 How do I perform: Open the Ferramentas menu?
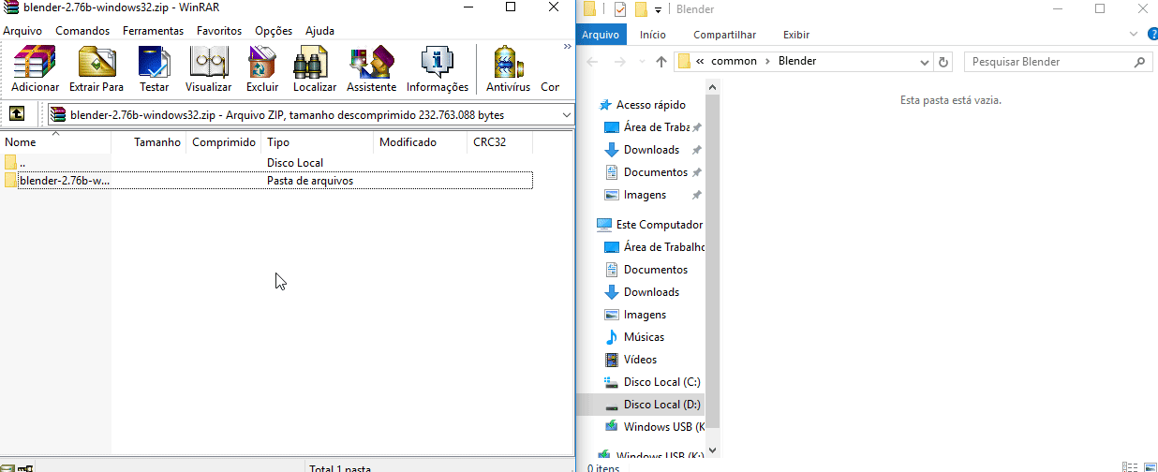[153, 31]
